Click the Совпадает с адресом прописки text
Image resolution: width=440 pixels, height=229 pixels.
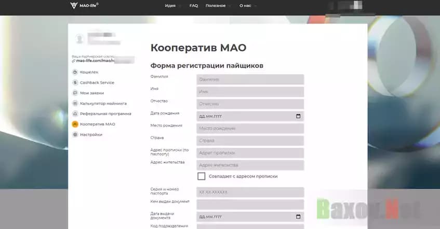click(x=243, y=176)
